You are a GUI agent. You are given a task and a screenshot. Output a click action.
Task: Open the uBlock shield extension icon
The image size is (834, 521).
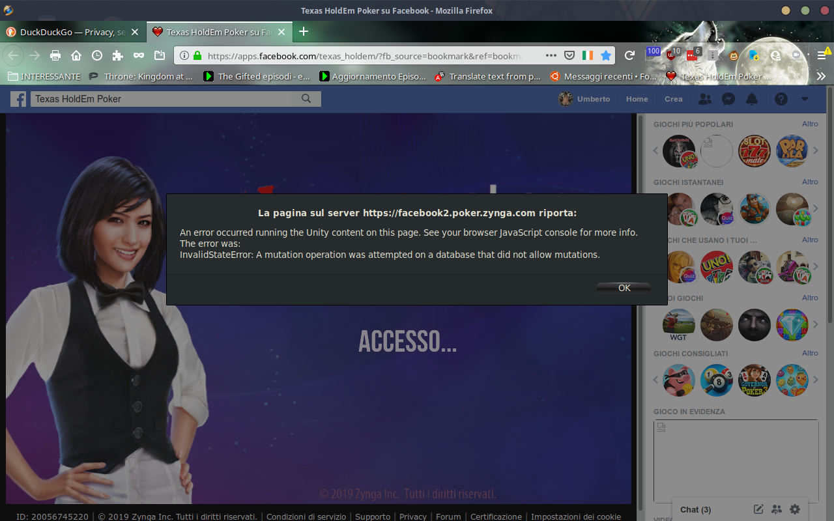[x=672, y=55]
